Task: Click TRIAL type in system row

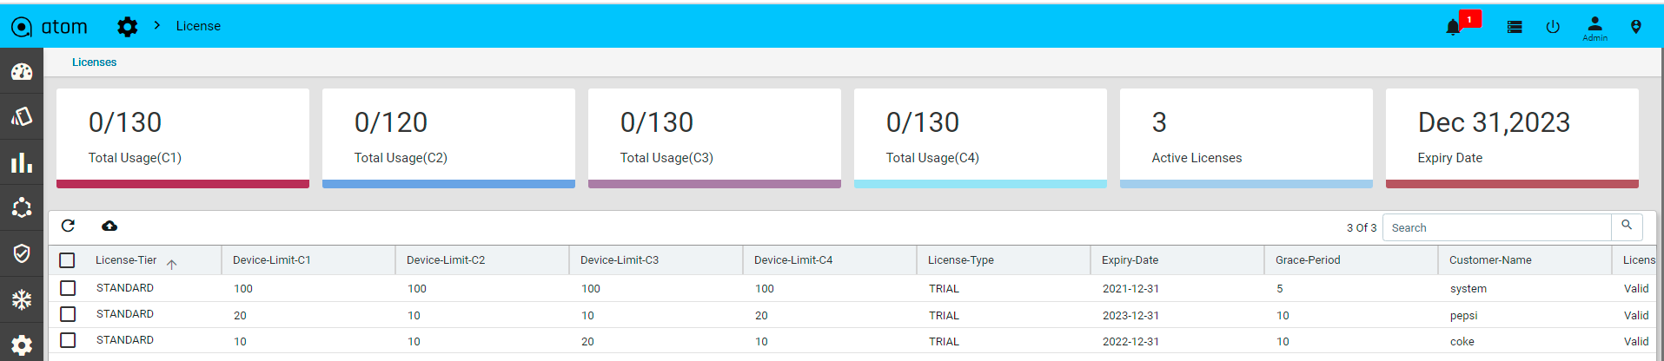Action: [944, 289]
